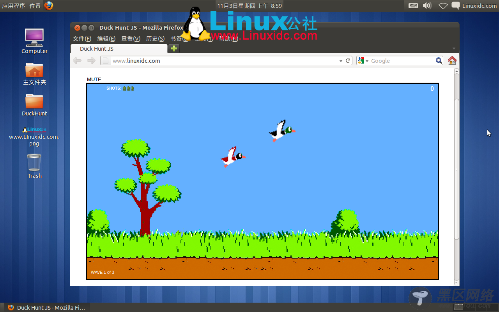Click the Firefox launcher in top panel
Viewport: 499px width, 312px height.
[x=49, y=5]
